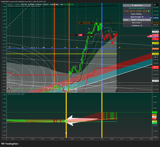Viewport: 160px width, 147px height.
Task: Click the purple replay marker icon near chart bottom
Action: coord(117,91)
